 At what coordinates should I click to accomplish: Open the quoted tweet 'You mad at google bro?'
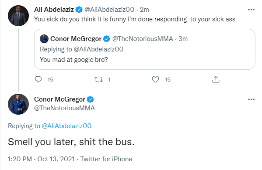pyautogui.click(x=145, y=49)
